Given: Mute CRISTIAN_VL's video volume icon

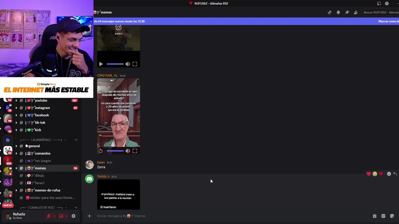Looking at the screenshot, I should pyautogui.click(x=128, y=151).
